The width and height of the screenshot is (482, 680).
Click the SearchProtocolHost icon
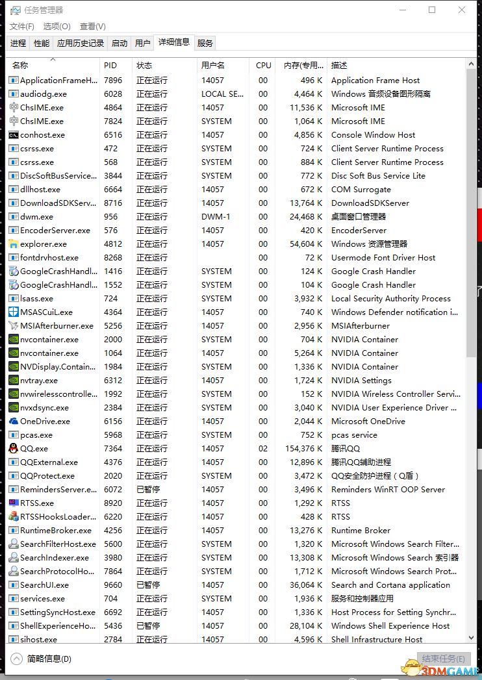pos(14,572)
